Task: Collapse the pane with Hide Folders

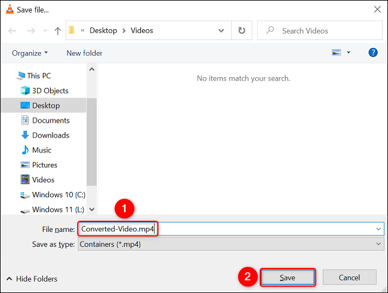Action: 32,279
